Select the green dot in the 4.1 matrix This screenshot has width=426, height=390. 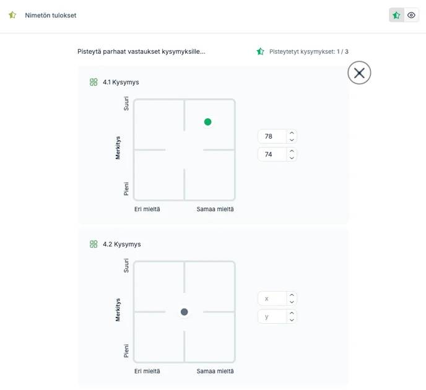(x=207, y=122)
